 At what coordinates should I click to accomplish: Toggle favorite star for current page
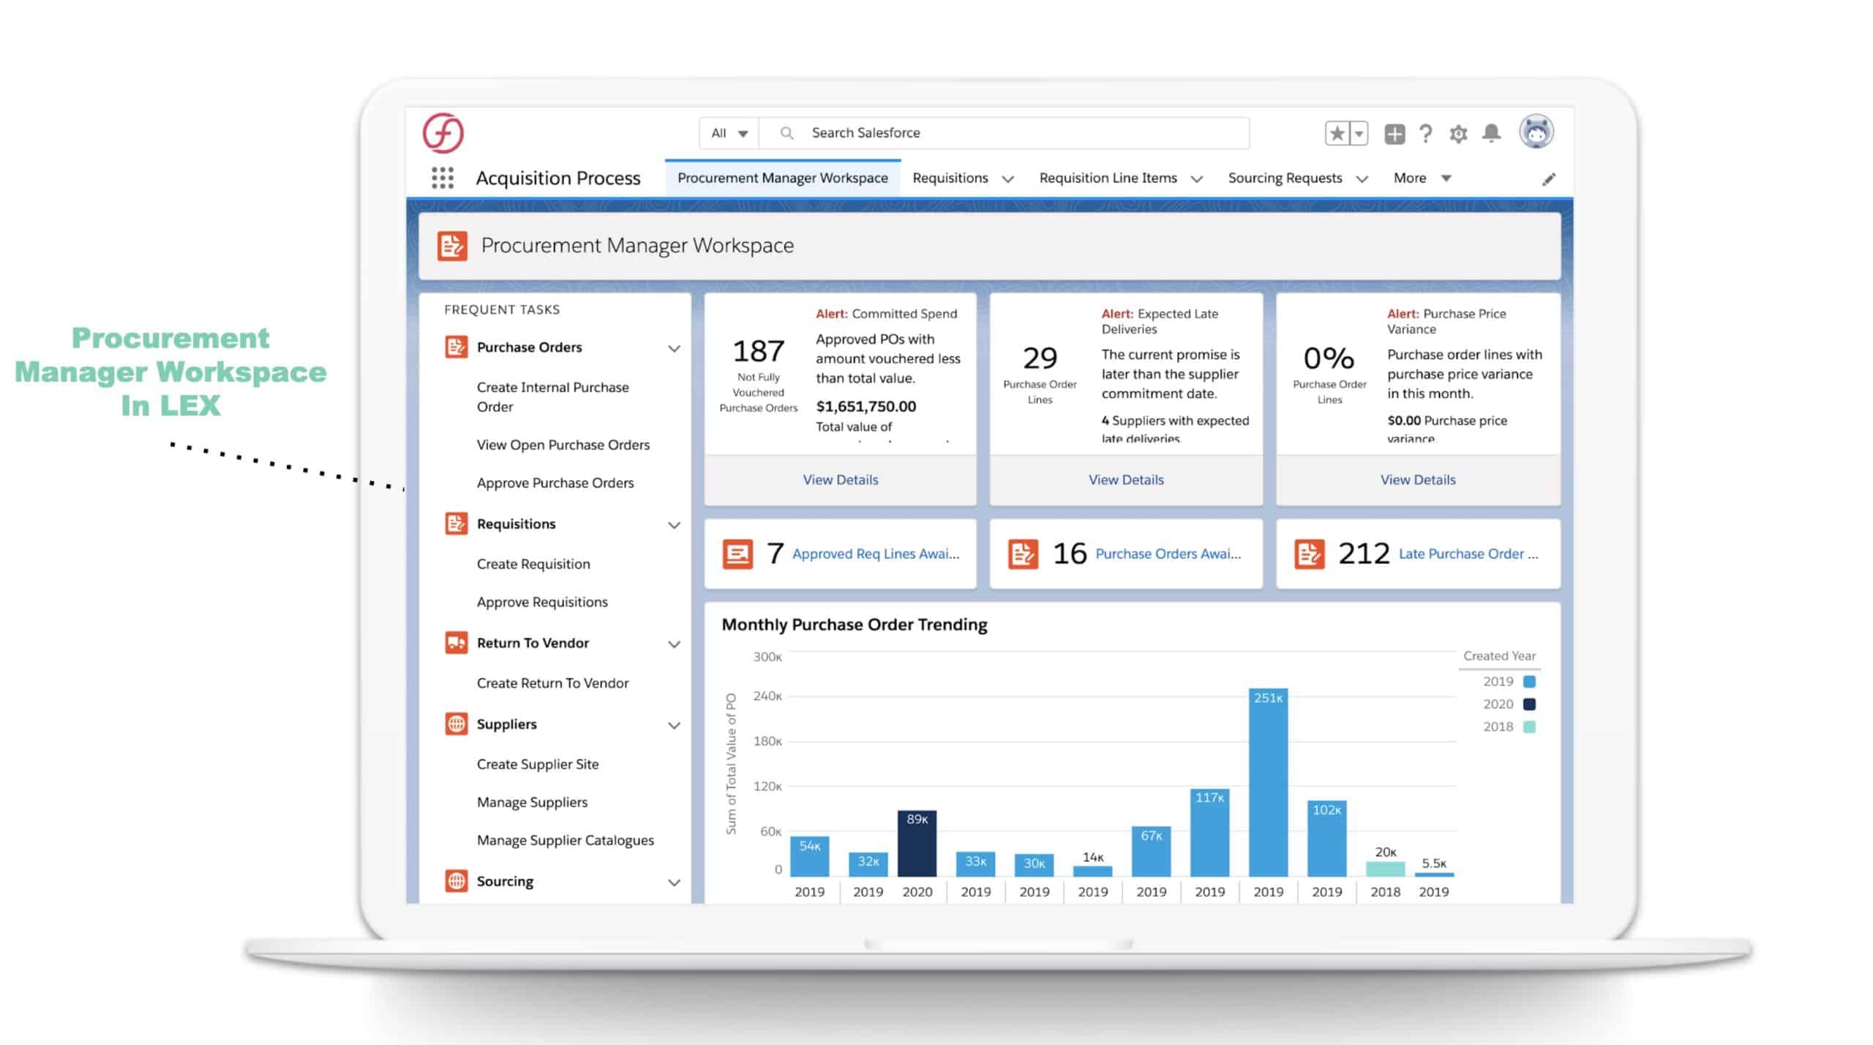(x=1336, y=133)
